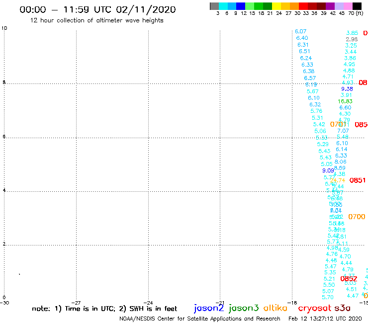The width and height of the screenshot is (368, 323).
Task: Click the 5.76 wave height value
Action: (316, 111)
